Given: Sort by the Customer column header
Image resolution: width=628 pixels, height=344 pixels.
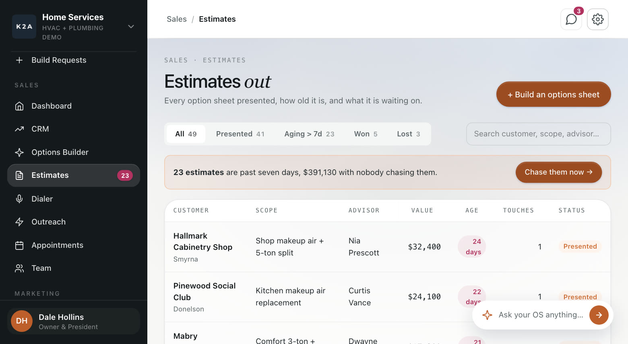Looking at the screenshot, I should click(x=191, y=210).
